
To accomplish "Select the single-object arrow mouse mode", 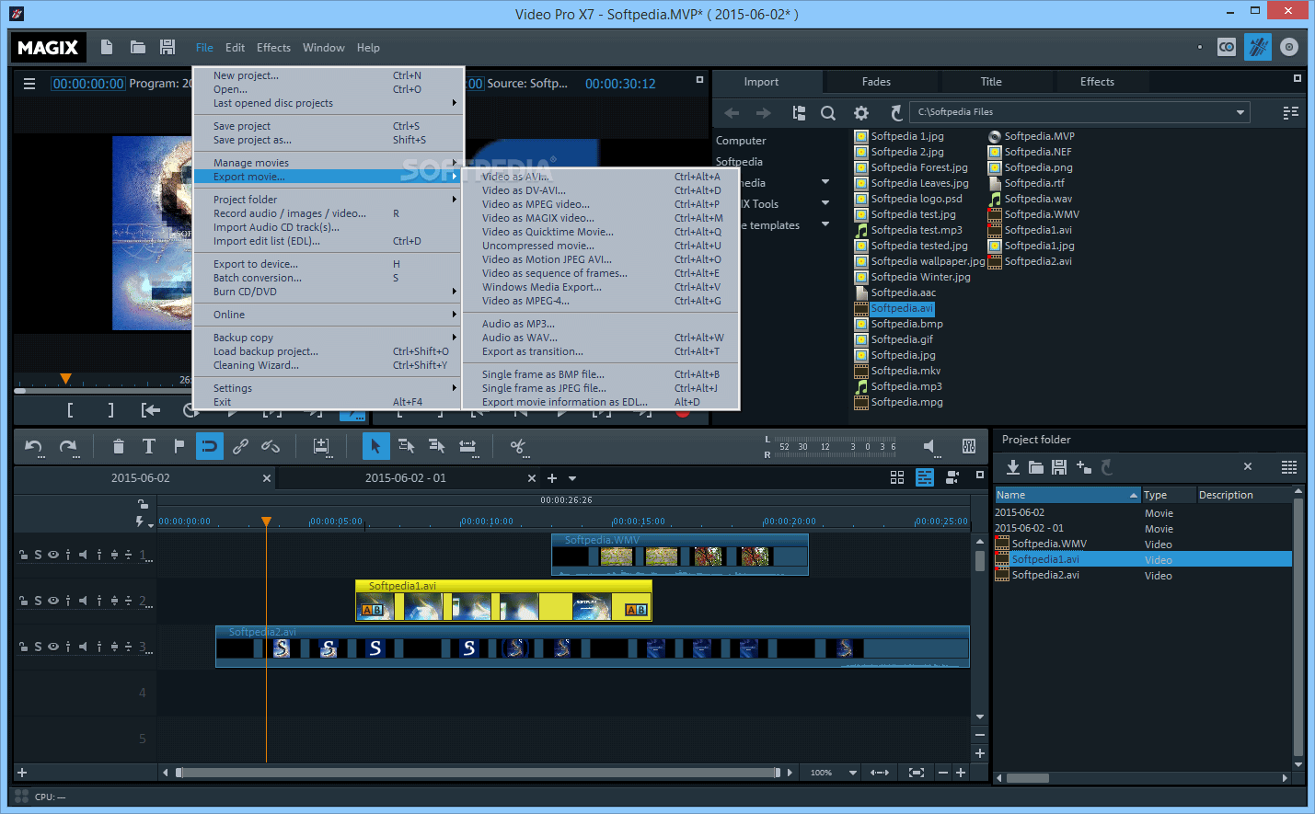I will click(375, 446).
